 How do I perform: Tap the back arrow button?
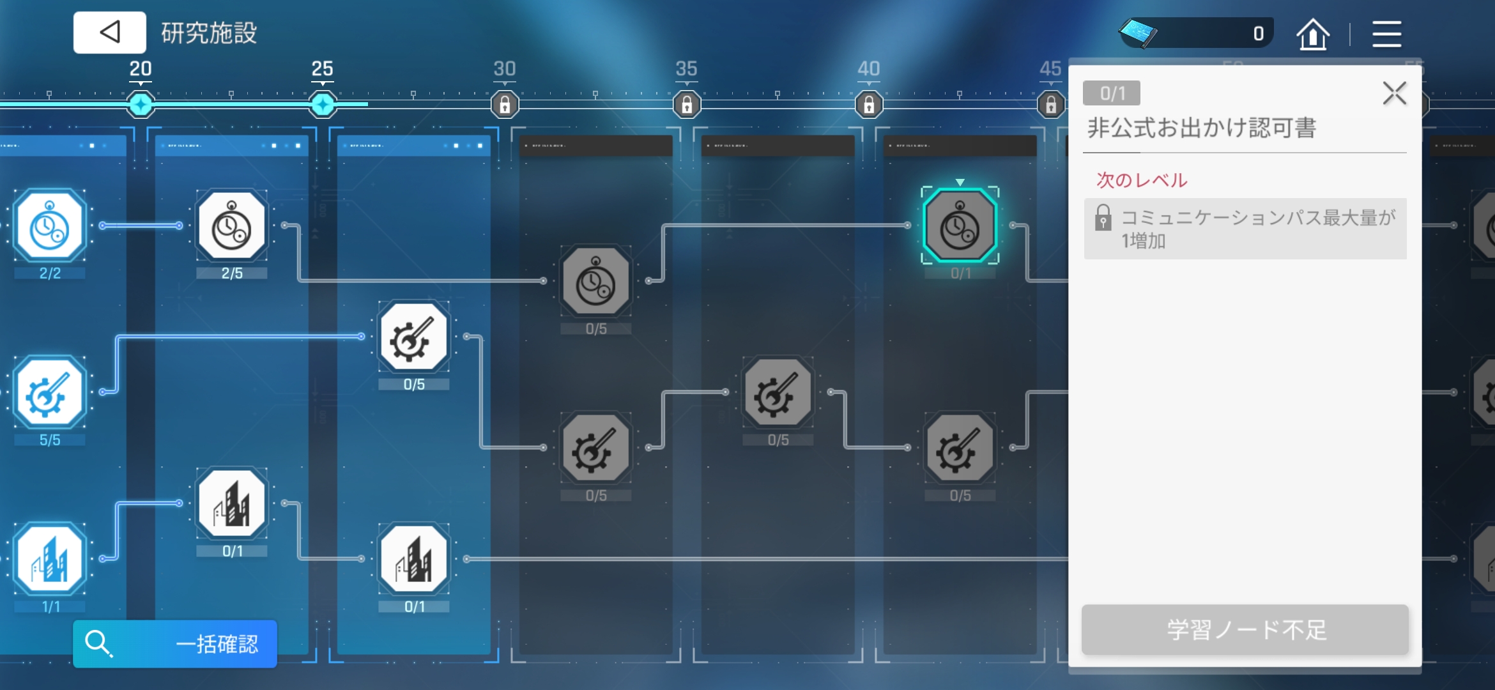click(x=109, y=33)
